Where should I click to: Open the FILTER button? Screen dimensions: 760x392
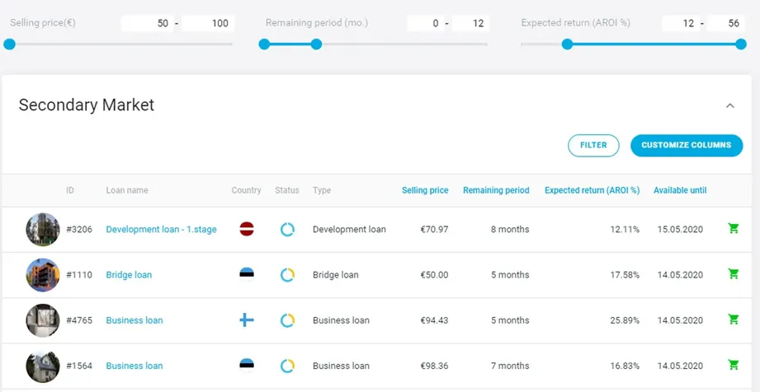pos(593,145)
